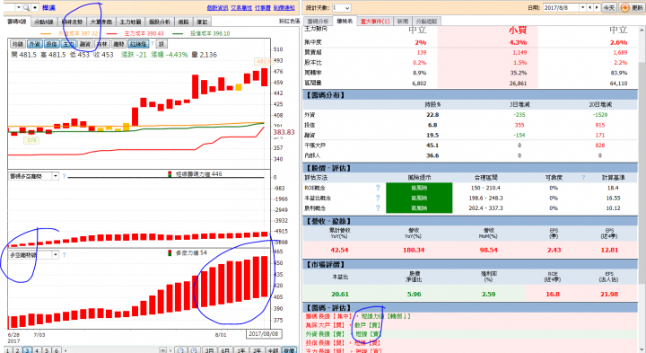This screenshot has width=646, height=353.
Task: Open the 多空趨勢線 indicator dropdown
Action: pos(56,255)
